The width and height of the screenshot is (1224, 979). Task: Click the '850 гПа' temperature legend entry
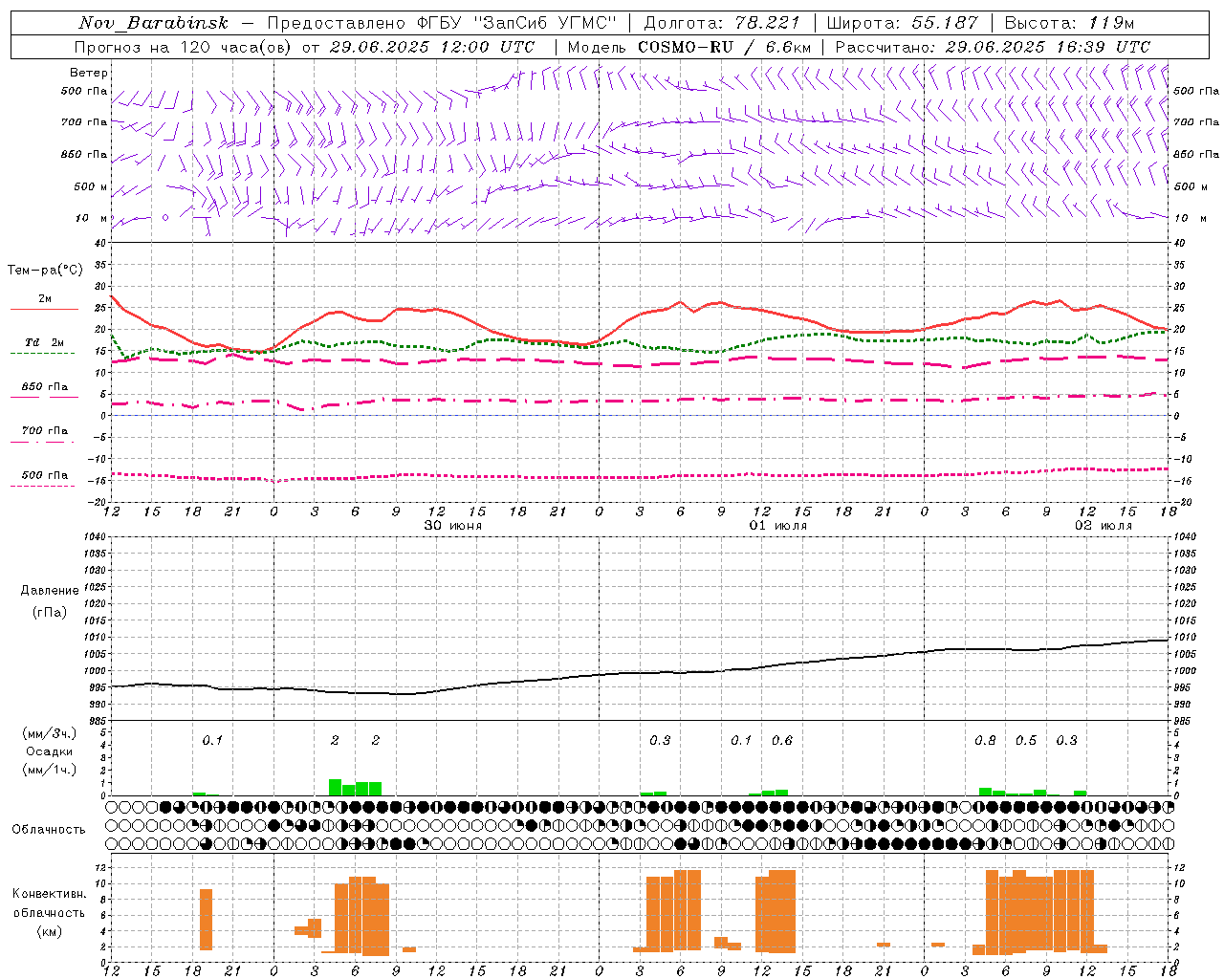pos(44,387)
